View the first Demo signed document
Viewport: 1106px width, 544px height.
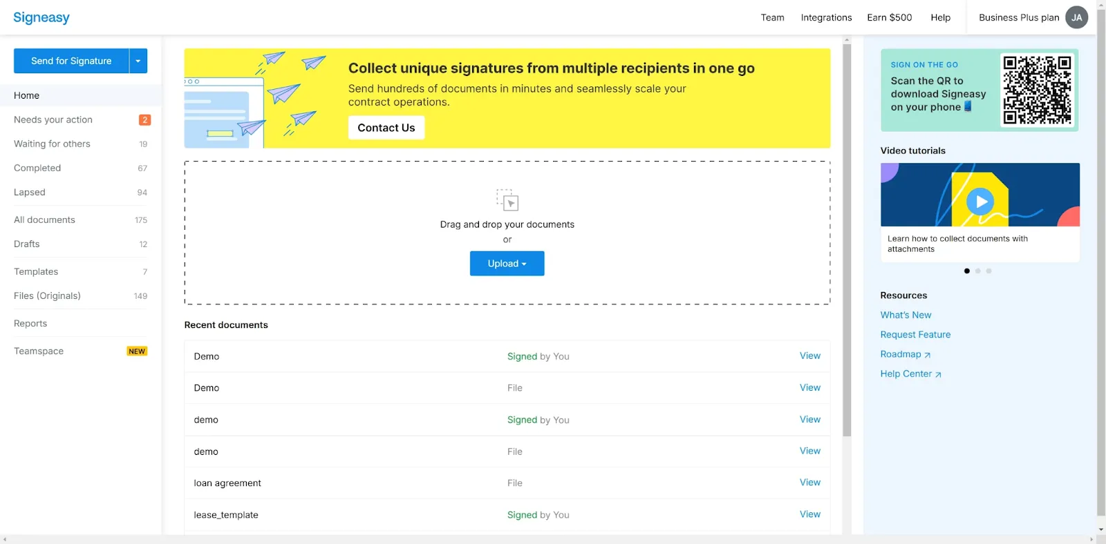click(810, 356)
